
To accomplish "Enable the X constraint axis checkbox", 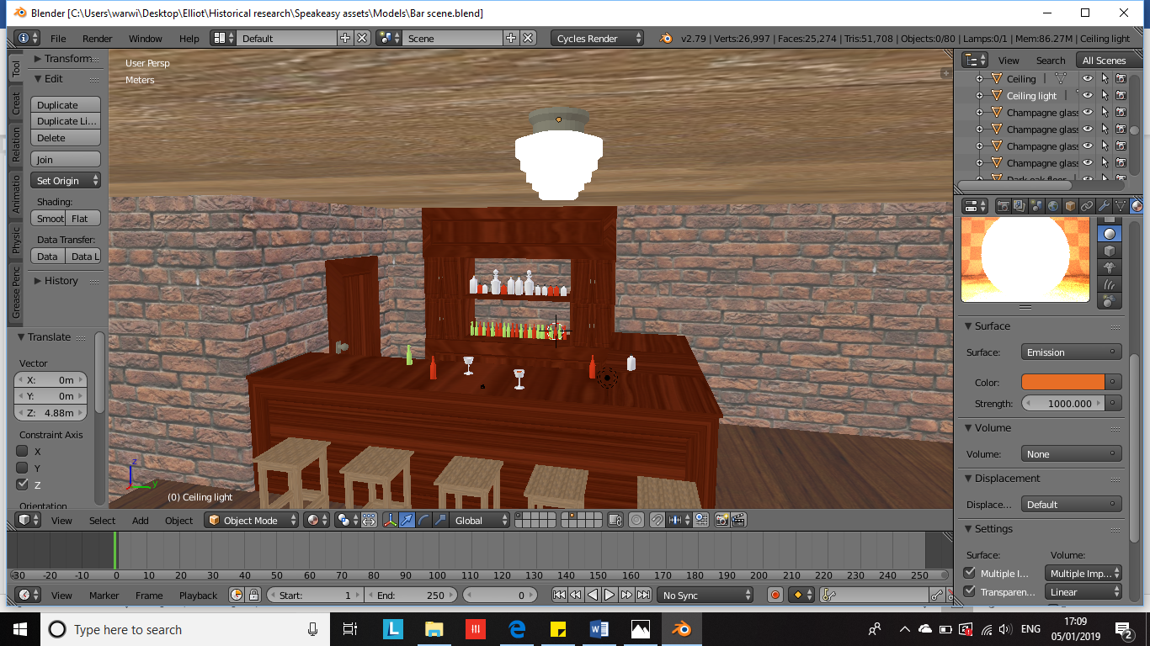I will pyautogui.click(x=23, y=452).
